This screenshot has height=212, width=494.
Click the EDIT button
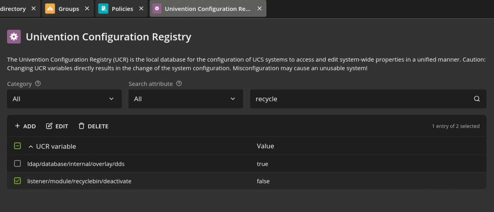(x=57, y=126)
